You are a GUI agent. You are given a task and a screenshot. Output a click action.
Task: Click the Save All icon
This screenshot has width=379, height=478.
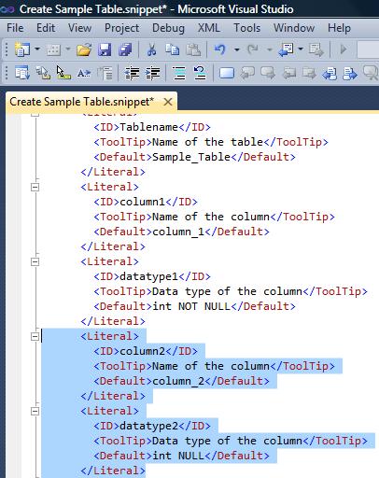[125, 49]
